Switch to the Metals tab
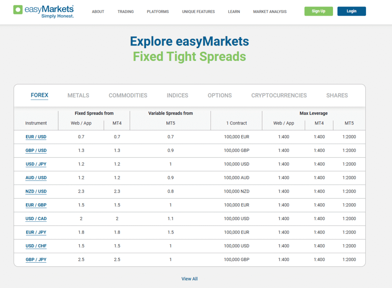392x288 pixels. [x=78, y=95]
